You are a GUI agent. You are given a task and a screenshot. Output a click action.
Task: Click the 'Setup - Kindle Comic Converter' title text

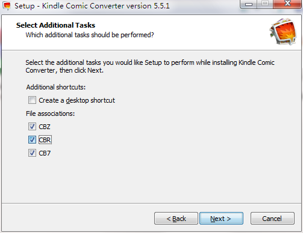92,6
